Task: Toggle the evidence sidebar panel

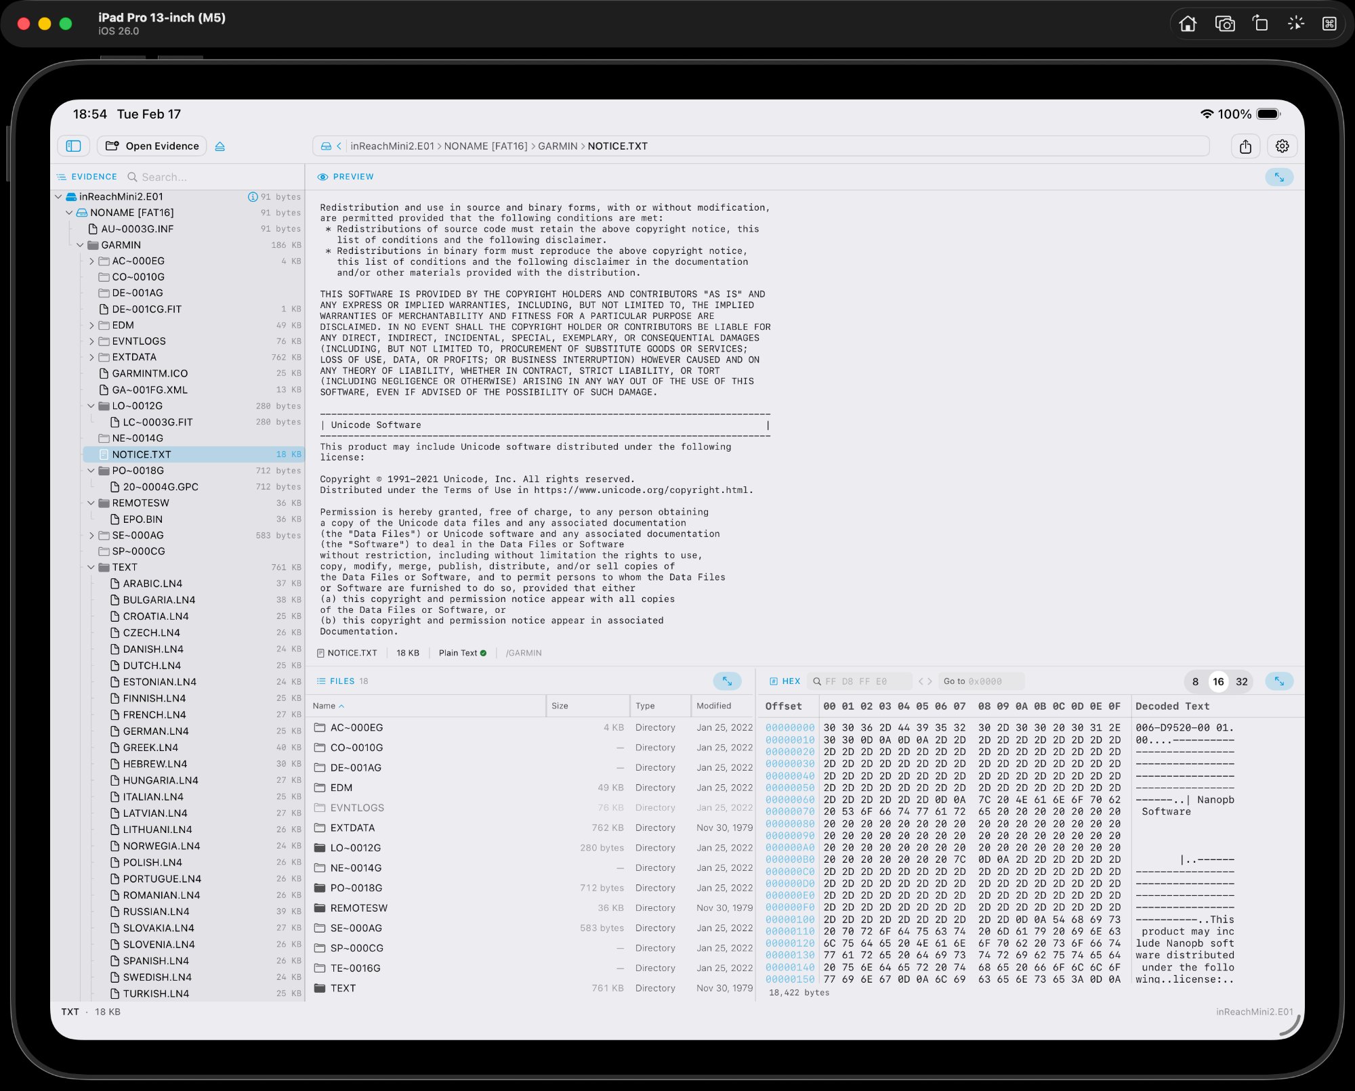Action: pos(74,146)
